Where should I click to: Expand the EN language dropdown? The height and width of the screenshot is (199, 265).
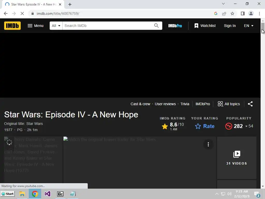point(249,26)
